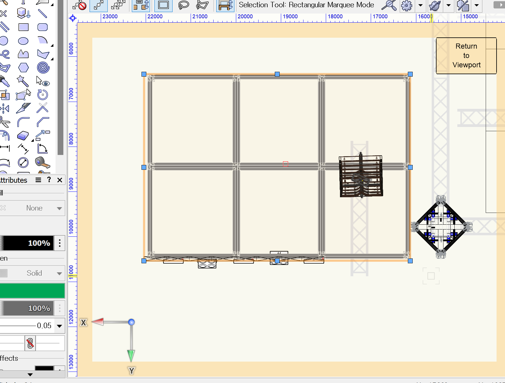Select the Eraser tool

pyautogui.click(x=23, y=136)
